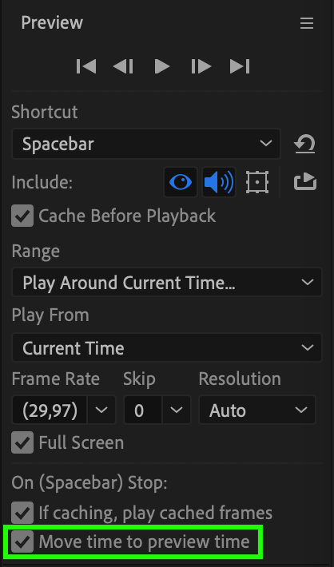Click the external video output icon

pos(305,182)
